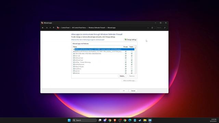Open the purple chat app taskbar icon
Screen dimensions: 219x123
tap(105, 120)
